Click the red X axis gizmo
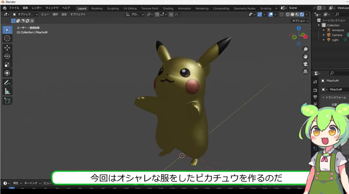This screenshot has height=194, width=349. 305,36
